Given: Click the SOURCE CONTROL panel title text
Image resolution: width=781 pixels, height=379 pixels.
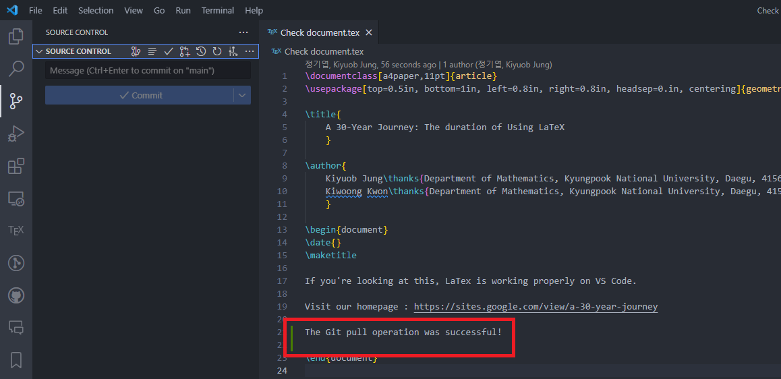Looking at the screenshot, I should coord(77,32).
